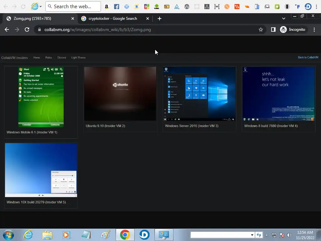Click CollabVM Insiders title

pyautogui.click(x=14, y=58)
